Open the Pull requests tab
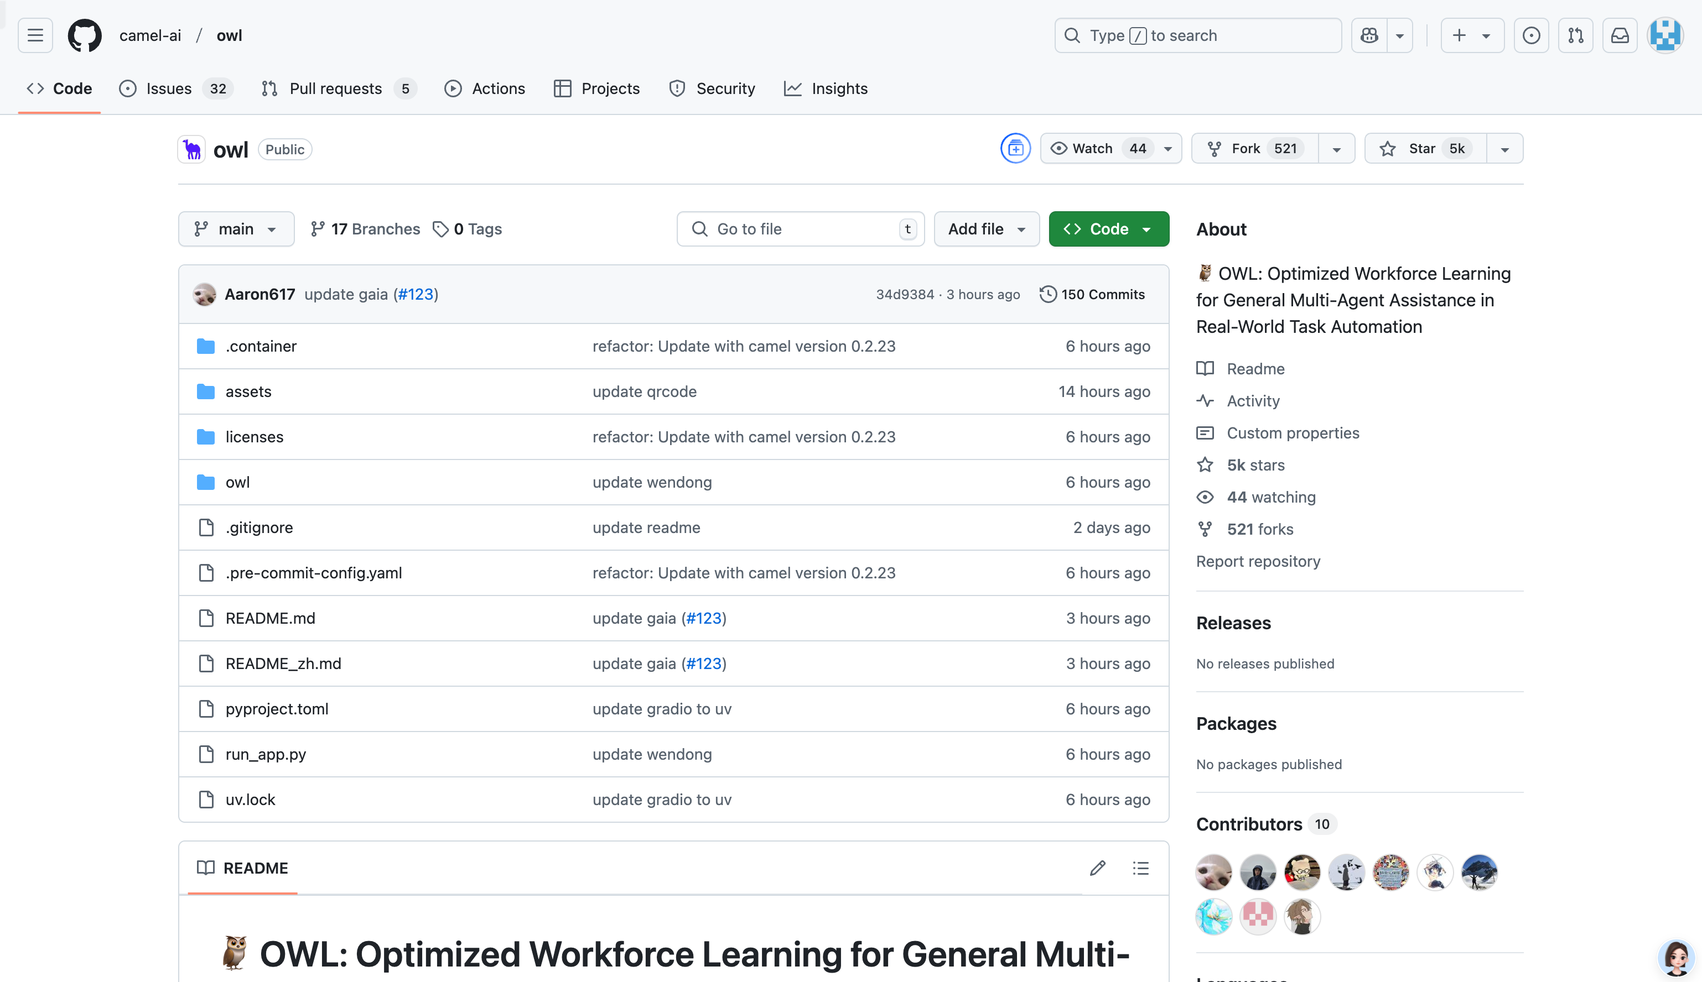The height and width of the screenshot is (982, 1702). (x=339, y=88)
